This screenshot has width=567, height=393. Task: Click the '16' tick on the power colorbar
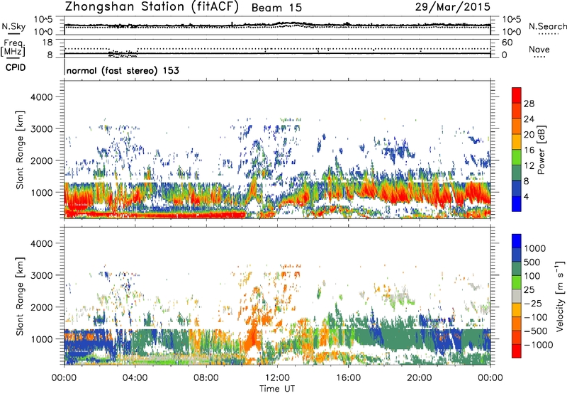click(x=529, y=150)
